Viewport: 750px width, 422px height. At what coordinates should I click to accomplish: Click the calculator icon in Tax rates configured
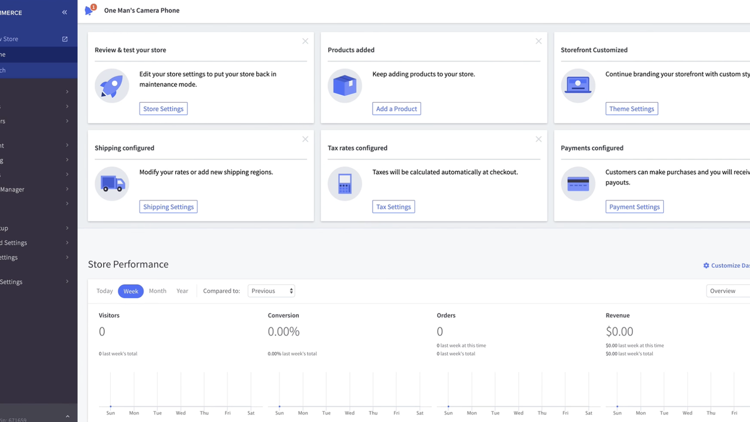[x=345, y=183]
